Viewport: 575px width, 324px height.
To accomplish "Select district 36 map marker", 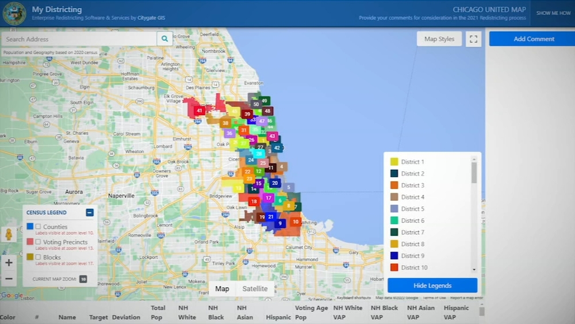I will click(x=229, y=133).
